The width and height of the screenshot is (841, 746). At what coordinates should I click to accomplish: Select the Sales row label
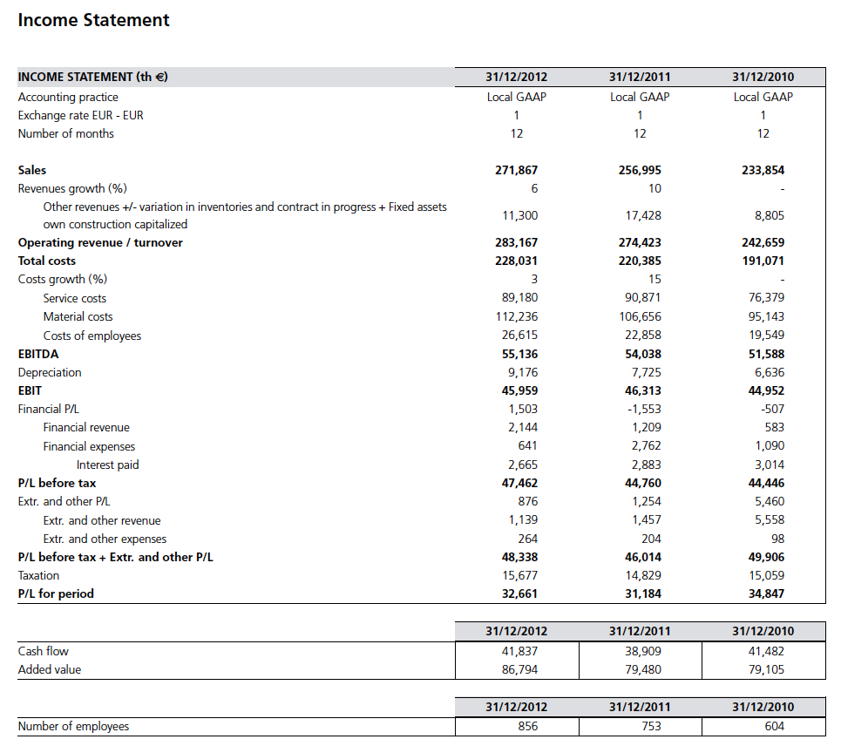[x=32, y=170]
